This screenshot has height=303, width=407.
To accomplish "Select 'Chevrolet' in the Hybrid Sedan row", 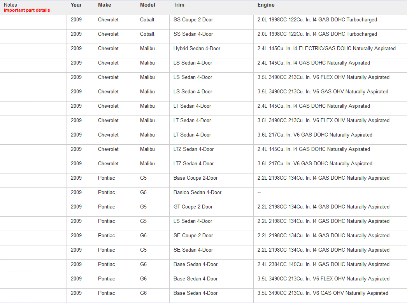I will [x=108, y=49].
